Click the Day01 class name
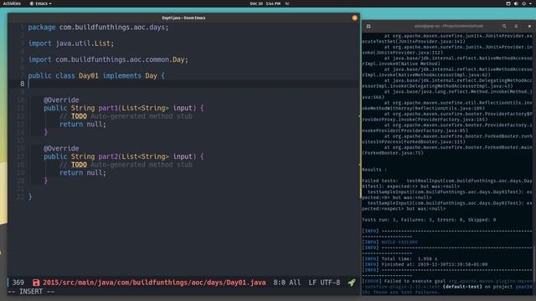536x301 pixels. click(x=89, y=75)
